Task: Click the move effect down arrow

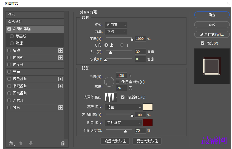Action: [30, 143]
